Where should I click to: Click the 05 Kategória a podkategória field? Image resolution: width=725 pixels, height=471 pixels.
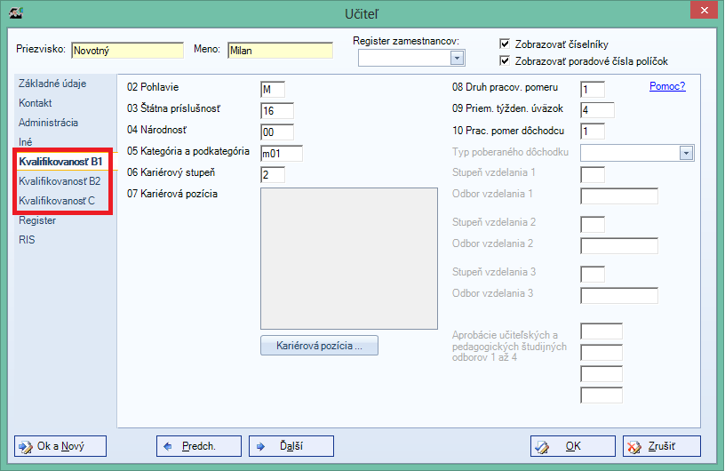[x=282, y=154]
